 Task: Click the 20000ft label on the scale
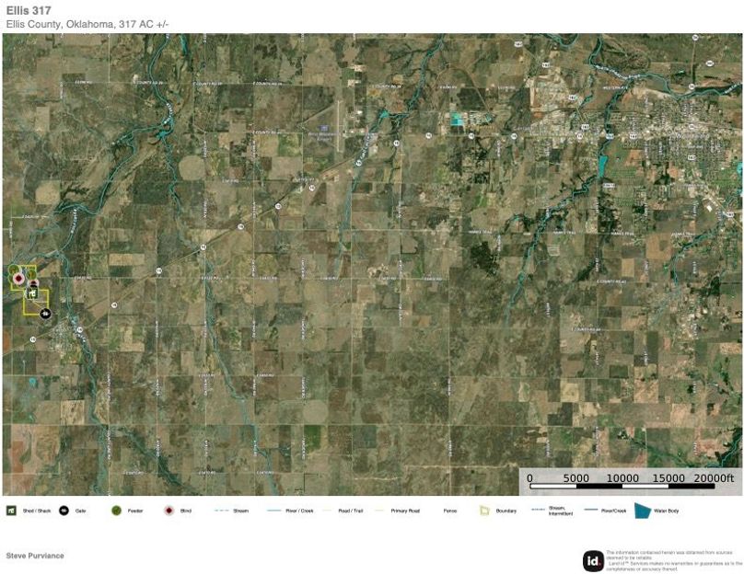[715, 478]
